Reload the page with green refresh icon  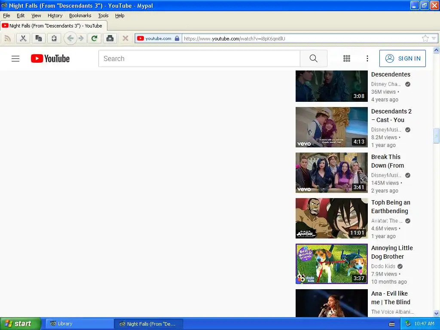point(94,38)
